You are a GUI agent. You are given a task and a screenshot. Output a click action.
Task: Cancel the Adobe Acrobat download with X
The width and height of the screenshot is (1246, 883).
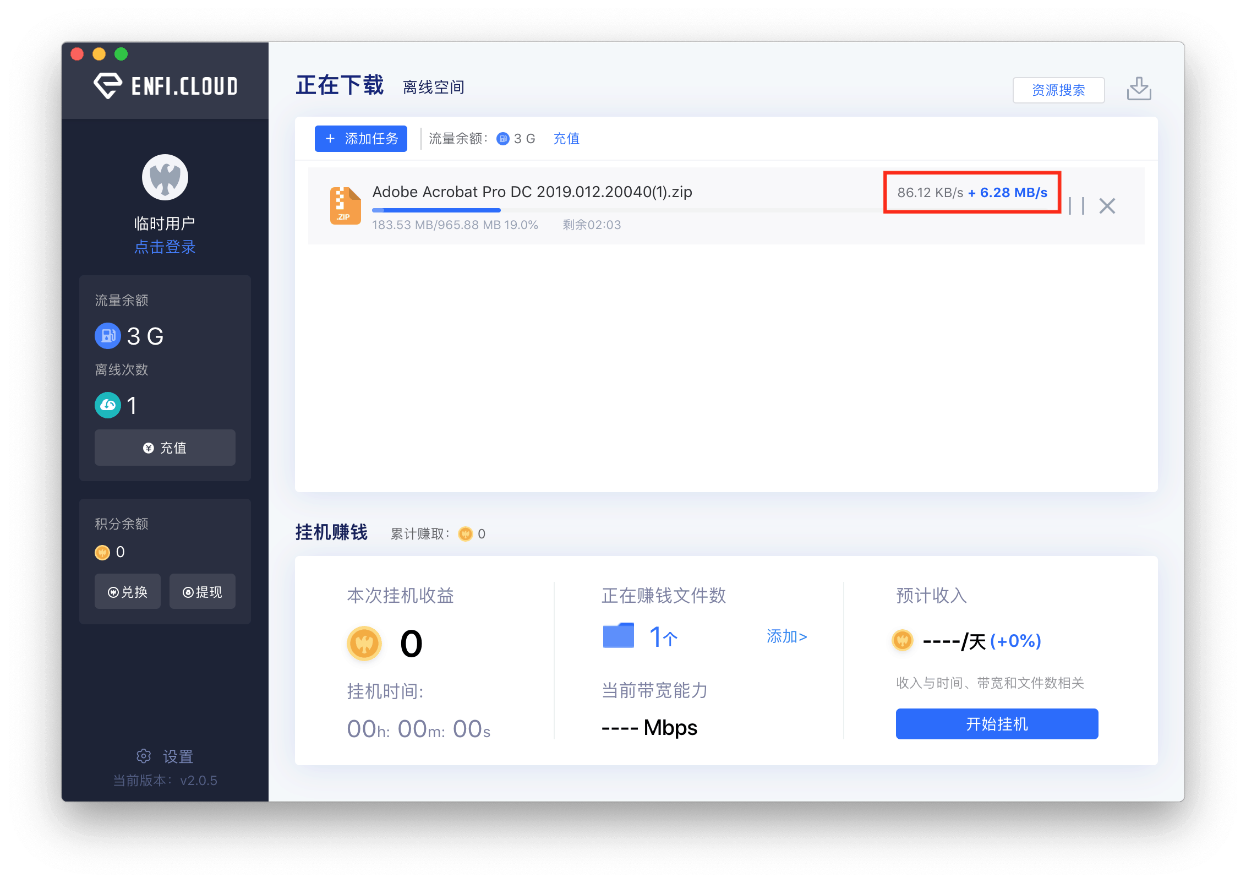coord(1107,206)
